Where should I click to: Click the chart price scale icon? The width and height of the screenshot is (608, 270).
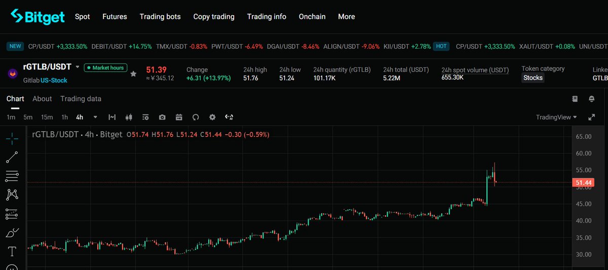112,117
